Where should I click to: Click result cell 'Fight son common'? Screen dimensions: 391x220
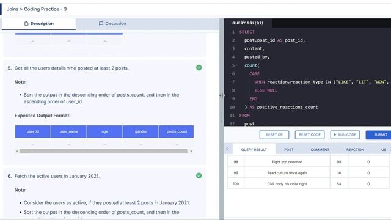287,162
